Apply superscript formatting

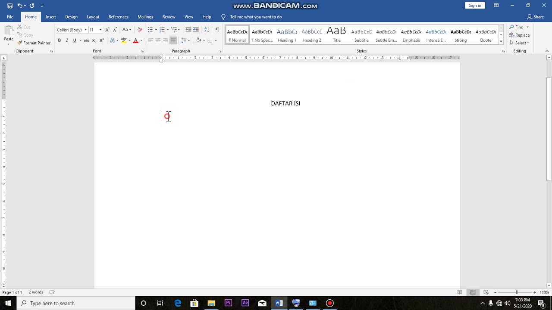pos(102,40)
